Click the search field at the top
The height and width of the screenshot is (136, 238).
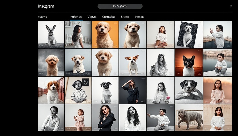120,6
